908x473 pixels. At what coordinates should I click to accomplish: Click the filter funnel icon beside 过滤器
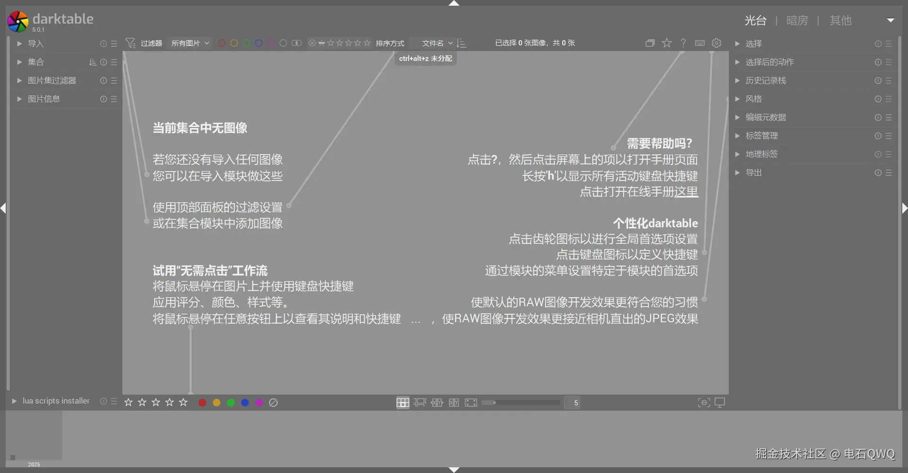tap(130, 43)
